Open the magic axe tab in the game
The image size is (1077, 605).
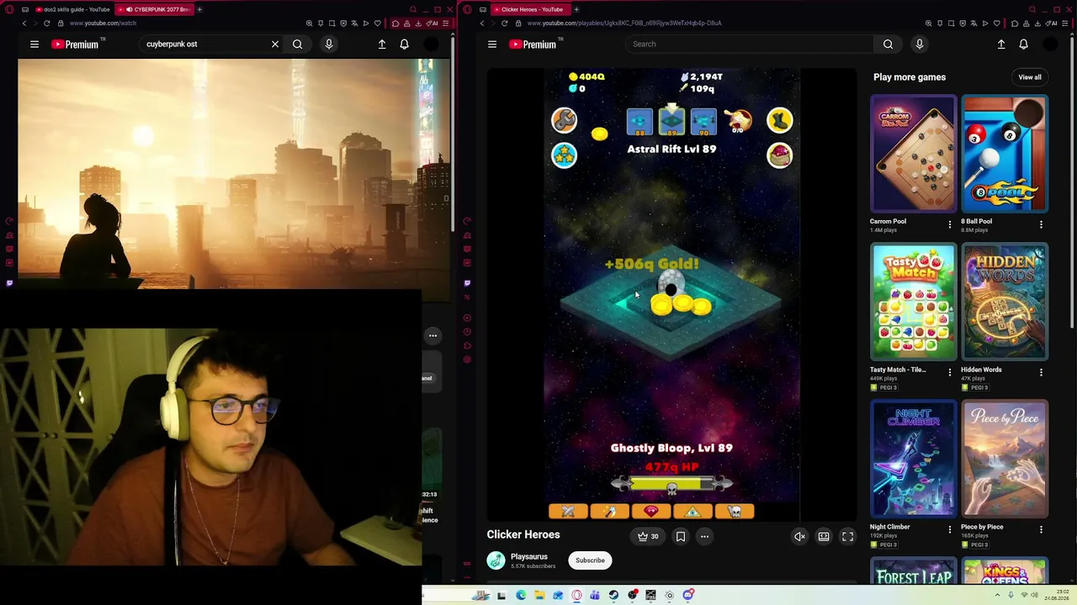tap(609, 511)
